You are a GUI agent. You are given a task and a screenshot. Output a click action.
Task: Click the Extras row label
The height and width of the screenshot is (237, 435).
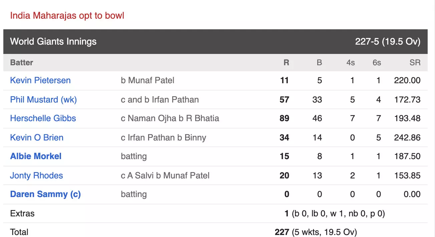(x=22, y=213)
